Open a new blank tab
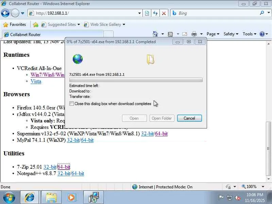The image size is (272, 204). tap(108, 34)
